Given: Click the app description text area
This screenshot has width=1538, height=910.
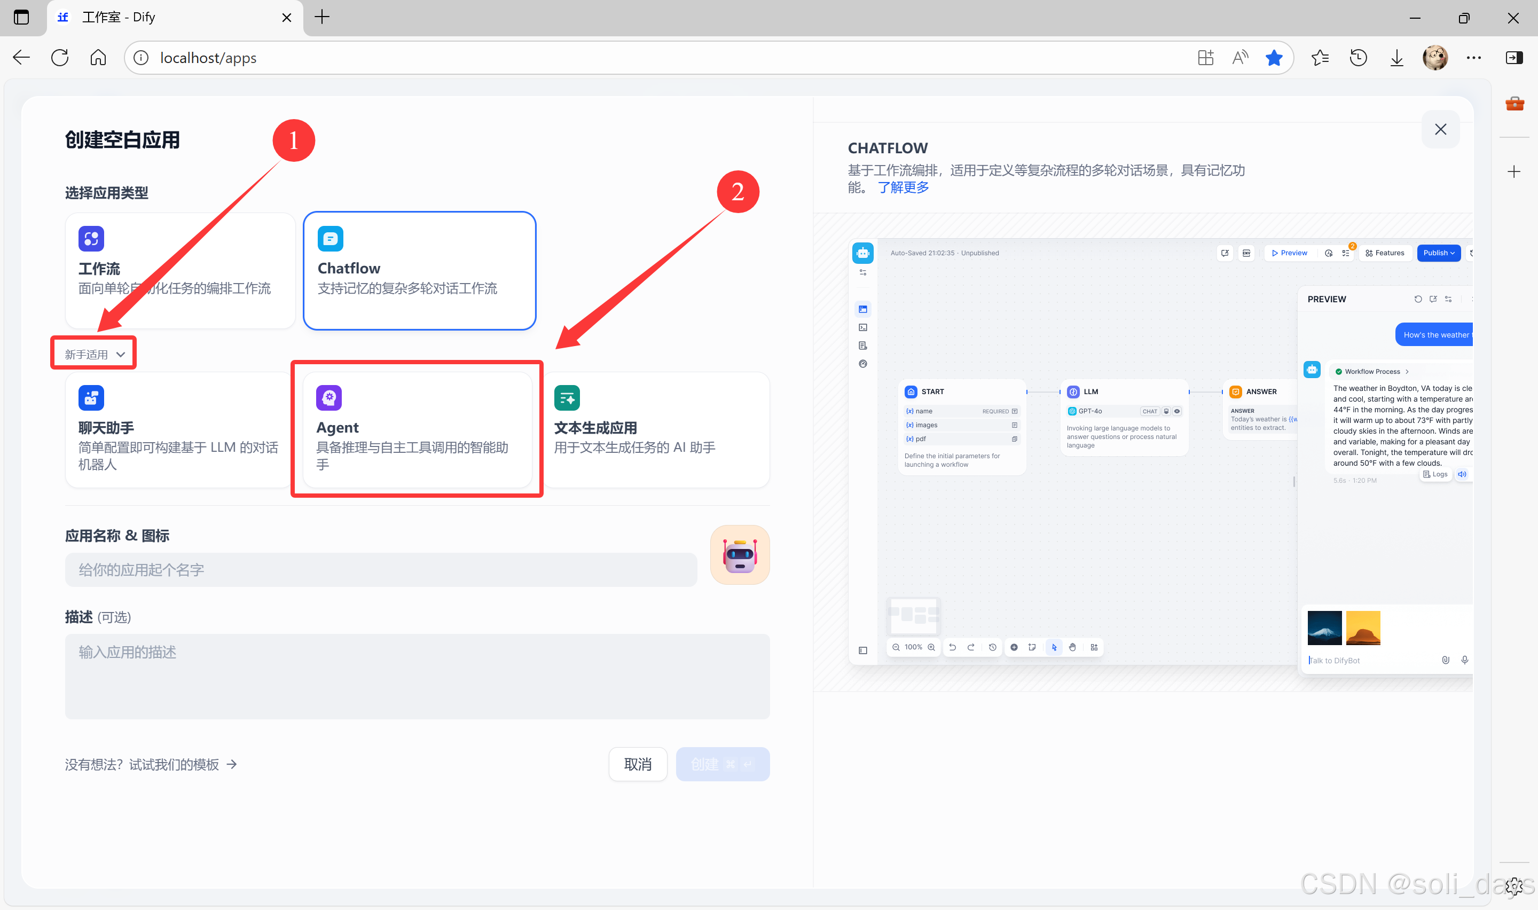Looking at the screenshot, I should tap(417, 677).
